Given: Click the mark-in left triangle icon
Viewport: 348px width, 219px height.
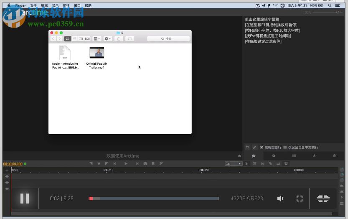Looking at the screenshot, I should [91, 164].
